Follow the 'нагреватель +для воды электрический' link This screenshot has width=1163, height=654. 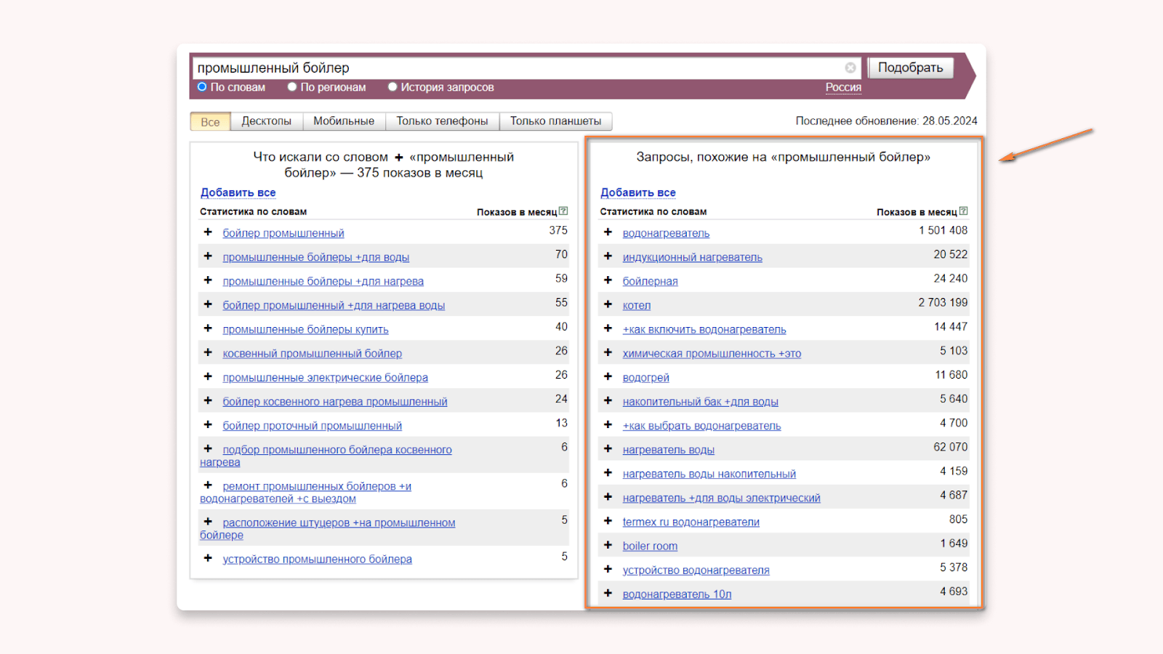click(x=721, y=498)
